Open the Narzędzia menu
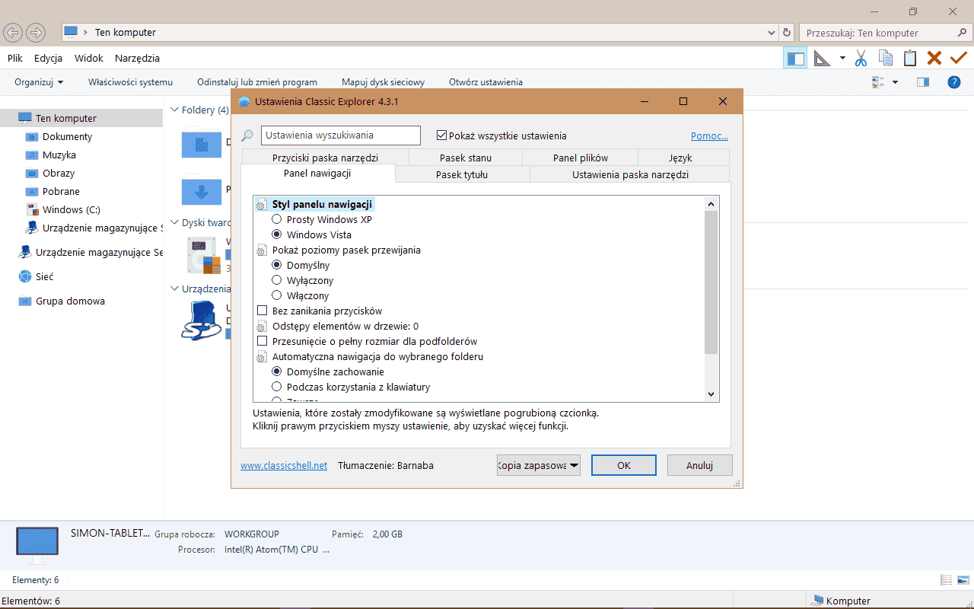 (137, 58)
